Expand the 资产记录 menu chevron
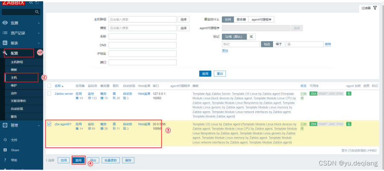 39,33
